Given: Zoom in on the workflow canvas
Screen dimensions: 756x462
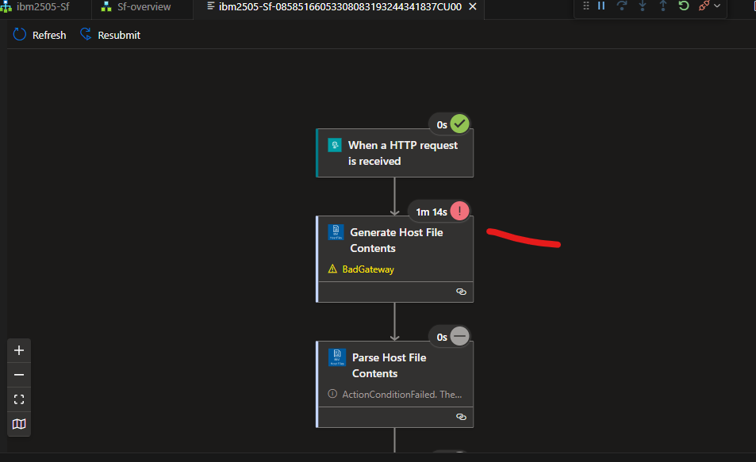Looking at the screenshot, I should [x=18, y=349].
